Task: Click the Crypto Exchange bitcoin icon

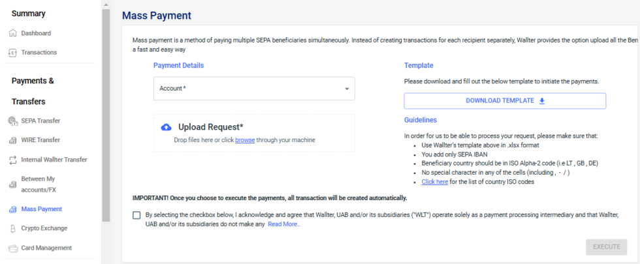Action: [12, 229]
